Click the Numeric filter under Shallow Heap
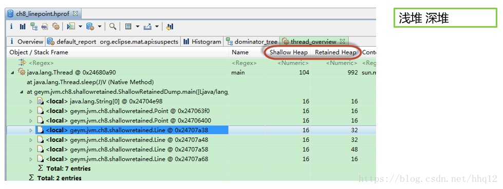 pyautogui.click(x=293, y=63)
